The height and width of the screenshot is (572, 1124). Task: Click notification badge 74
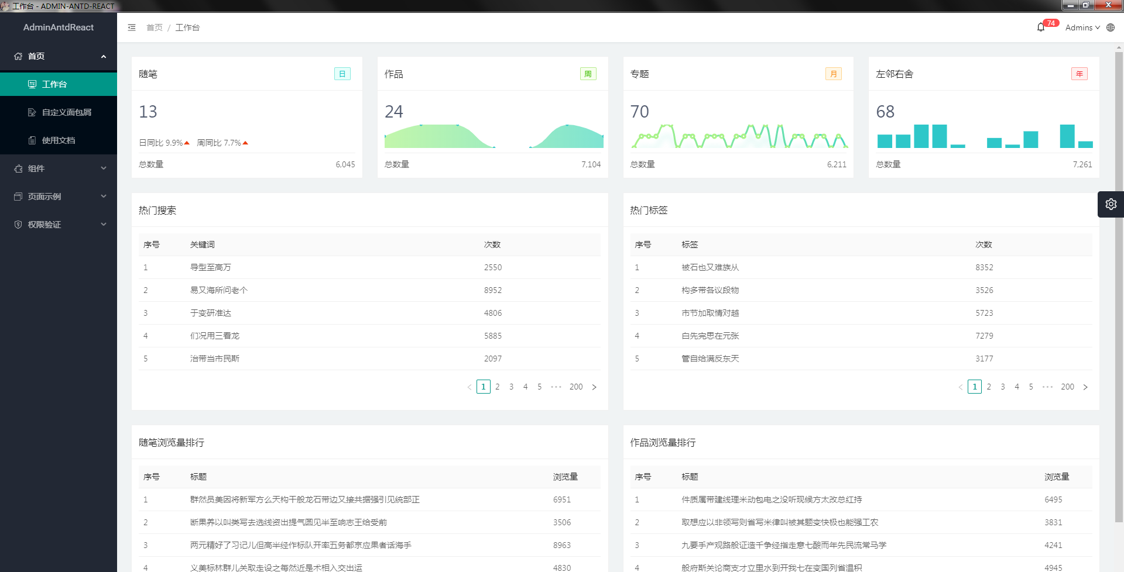pos(1051,23)
